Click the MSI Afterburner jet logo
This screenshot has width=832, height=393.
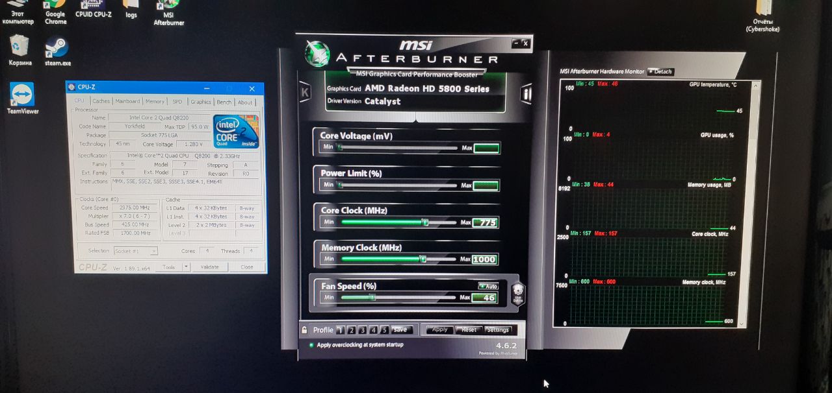[317, 54]
